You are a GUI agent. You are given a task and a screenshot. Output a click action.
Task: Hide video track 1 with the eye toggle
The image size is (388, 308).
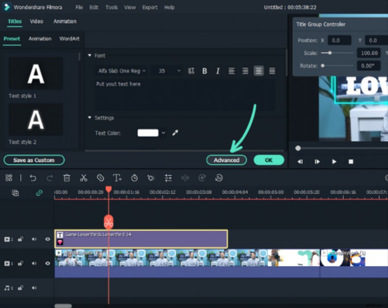point(48,263)
